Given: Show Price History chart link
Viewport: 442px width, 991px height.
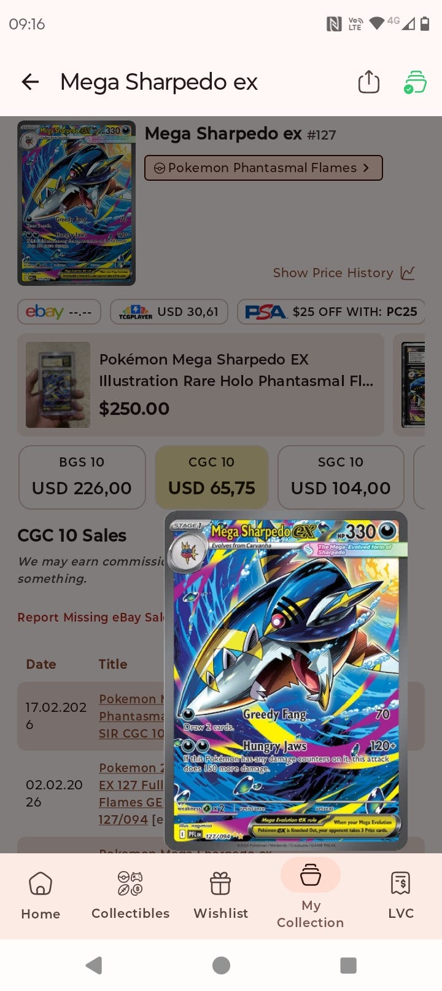Looking at the screenshot, I should (x=344, y=273).
